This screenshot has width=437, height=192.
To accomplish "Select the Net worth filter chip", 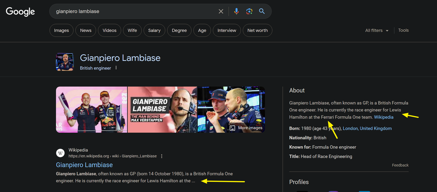I will [x=257, y=30].
